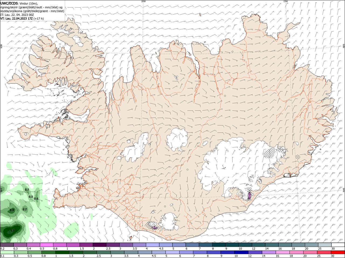Click the violet swatch labeled 12 in lower legend
Viewport: 345px width, 258px height.
(255, 252)
